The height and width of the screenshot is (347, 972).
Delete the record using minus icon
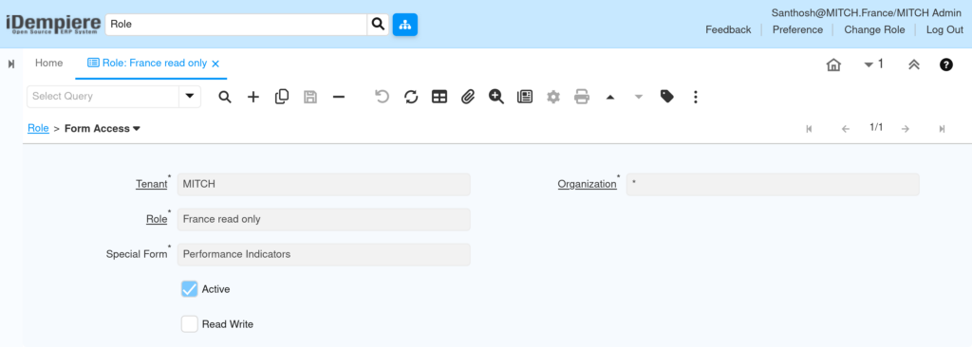339,97
